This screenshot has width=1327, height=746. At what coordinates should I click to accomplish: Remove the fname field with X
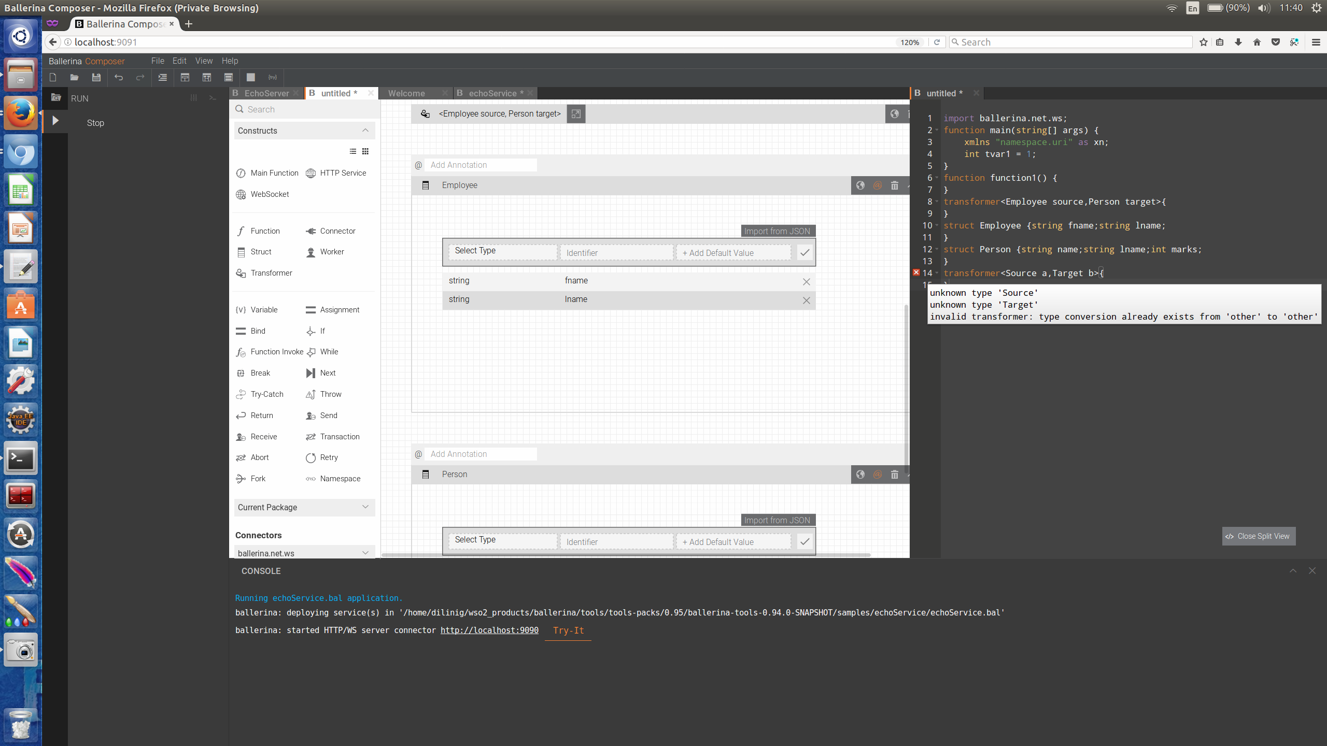coord(806,281)
